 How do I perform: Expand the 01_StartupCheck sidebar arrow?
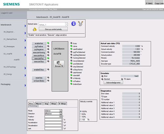[25, 40]
